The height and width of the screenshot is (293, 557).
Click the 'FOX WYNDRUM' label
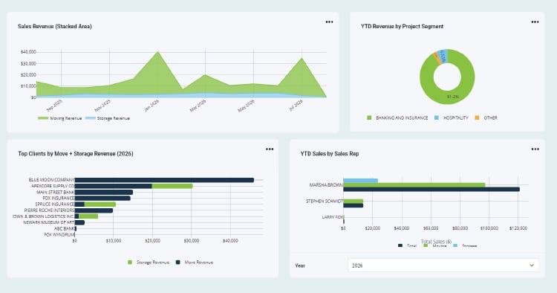click(59, 234)
